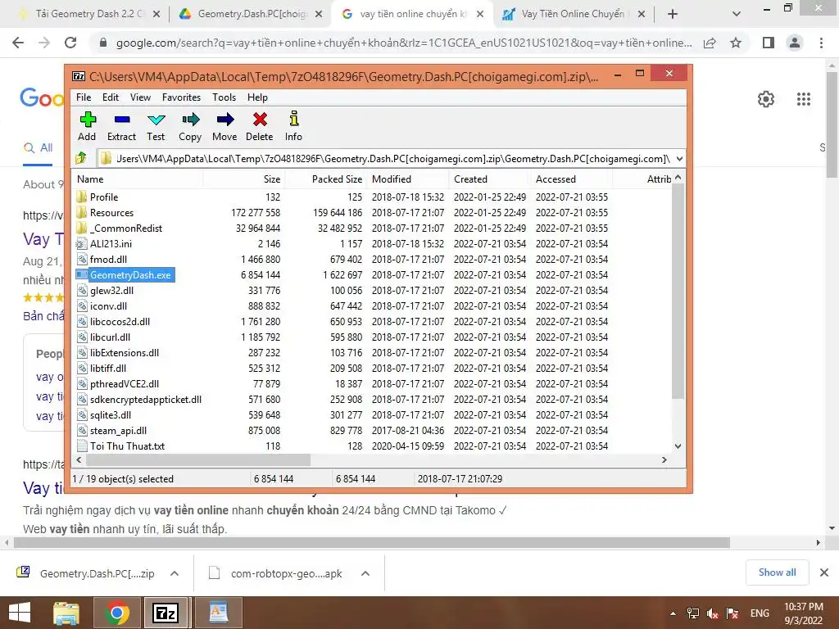
Task: Switch to Tải Geometry Dash 2.2 tab
Action: (90, 14)
